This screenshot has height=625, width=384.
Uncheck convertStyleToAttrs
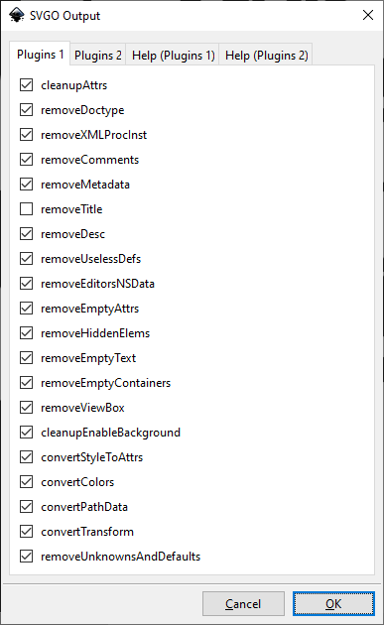(27, 456)
